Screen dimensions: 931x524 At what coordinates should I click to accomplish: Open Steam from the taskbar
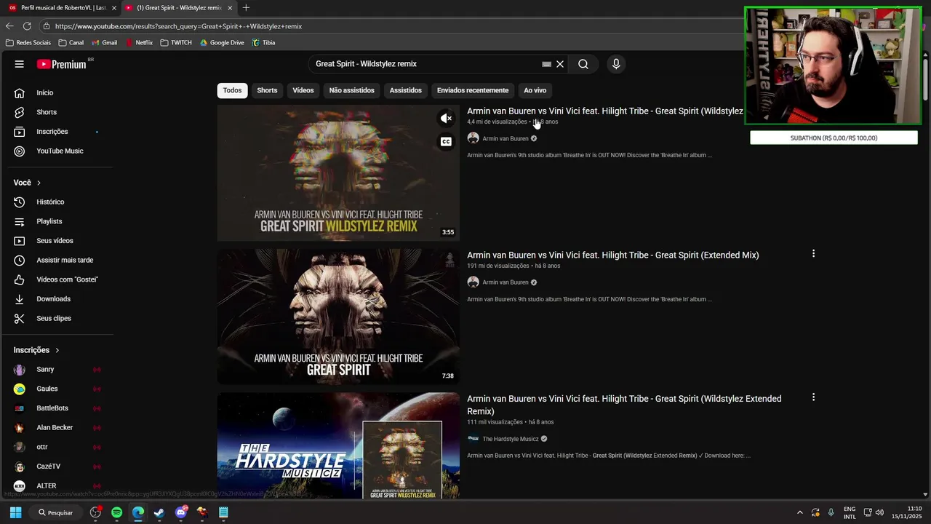pos(159,512)
